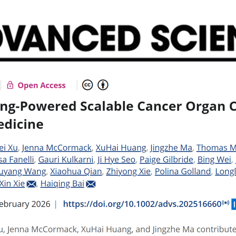Image resolution: width=236 pixels, height=236 pixels.
Task: Open the Open Access label link
Action: click(x=42, y=86)
